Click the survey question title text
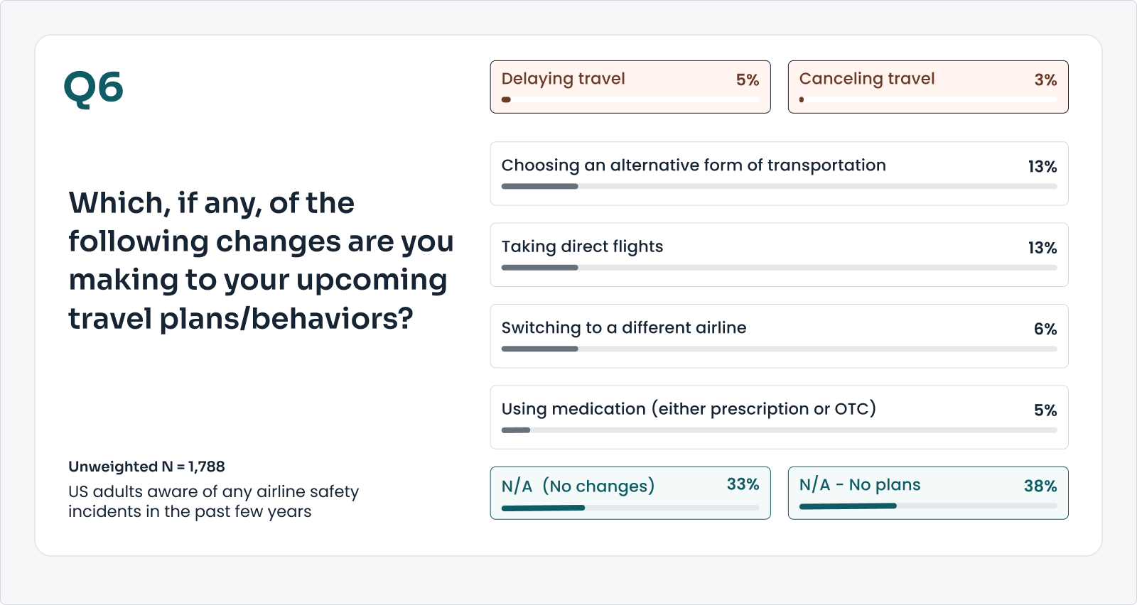Image resolution: width=1137 pixels, height=605 pixels. pos(260,261)
